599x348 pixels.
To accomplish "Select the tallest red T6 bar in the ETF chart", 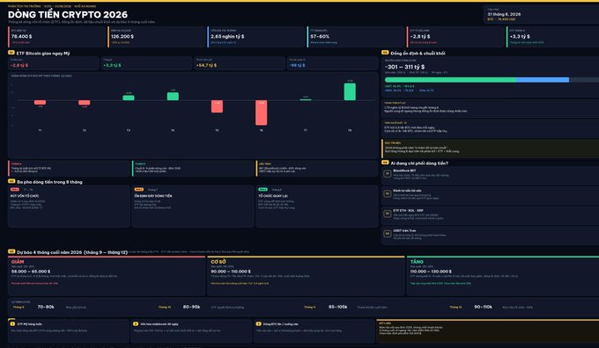I will click(262, 112).
